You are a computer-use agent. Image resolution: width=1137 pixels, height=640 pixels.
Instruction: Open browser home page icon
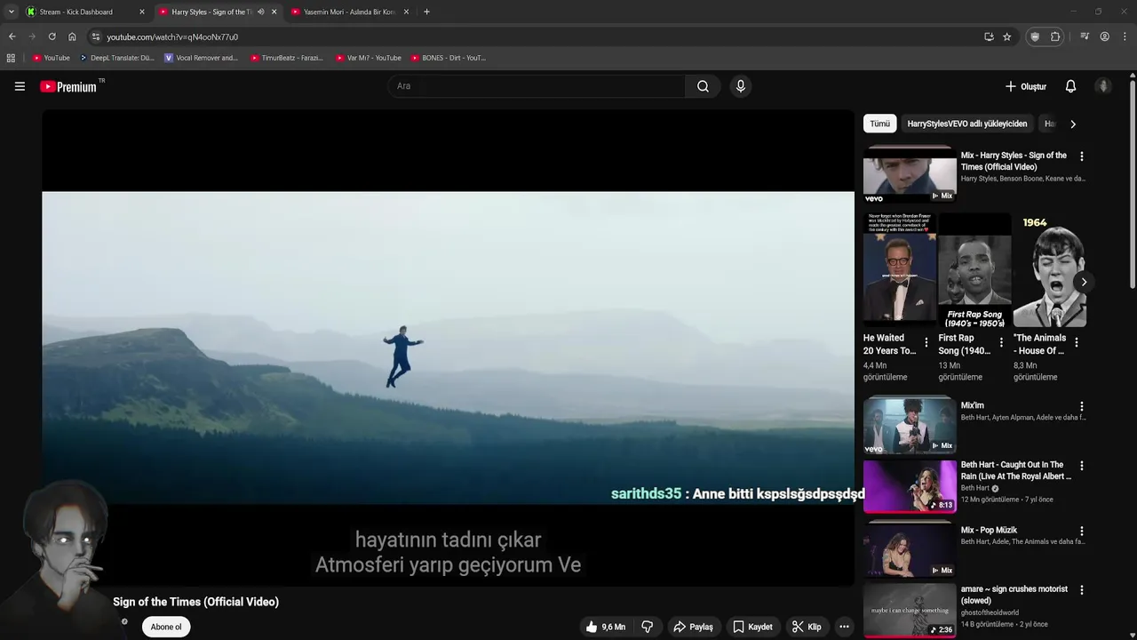coord(72,36)
